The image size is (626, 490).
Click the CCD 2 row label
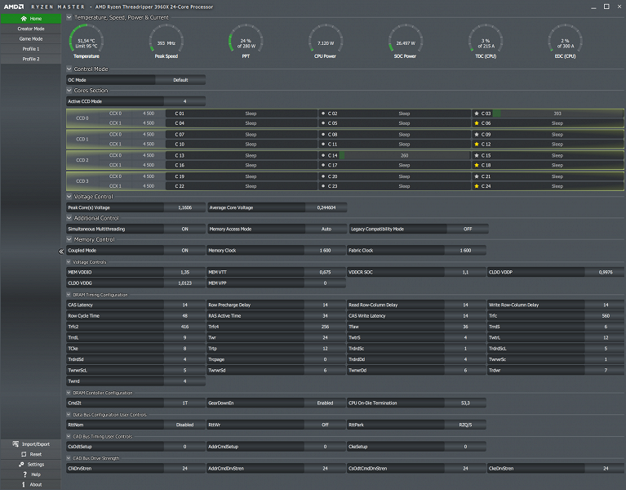(x=82, y=160)
